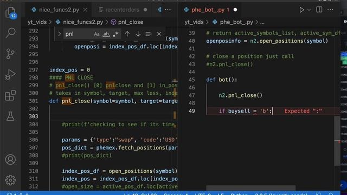Click the '# close a position just call' comment
The height and width of the screenshot is (195, 347).
click(250, 56)
